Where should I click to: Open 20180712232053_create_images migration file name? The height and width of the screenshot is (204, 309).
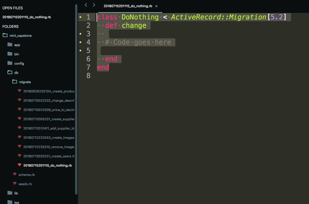(49, 138)
